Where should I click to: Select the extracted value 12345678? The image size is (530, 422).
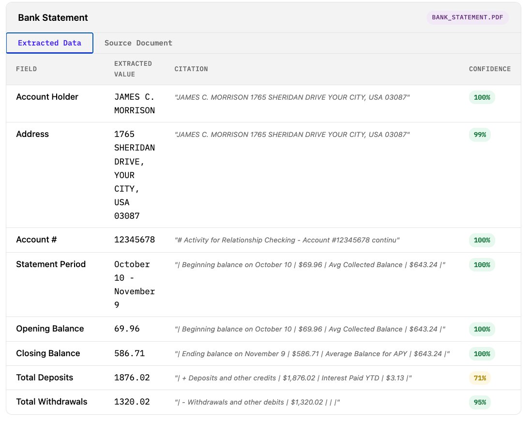tap(134, 240)
